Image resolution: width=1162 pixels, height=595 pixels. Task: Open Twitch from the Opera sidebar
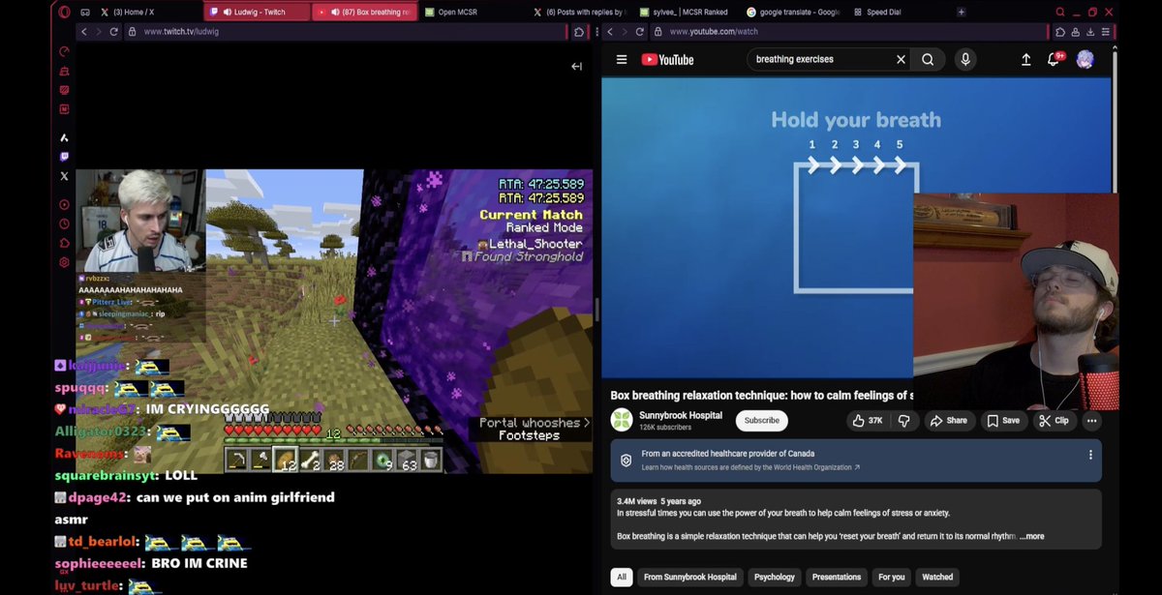pos(64,157)
